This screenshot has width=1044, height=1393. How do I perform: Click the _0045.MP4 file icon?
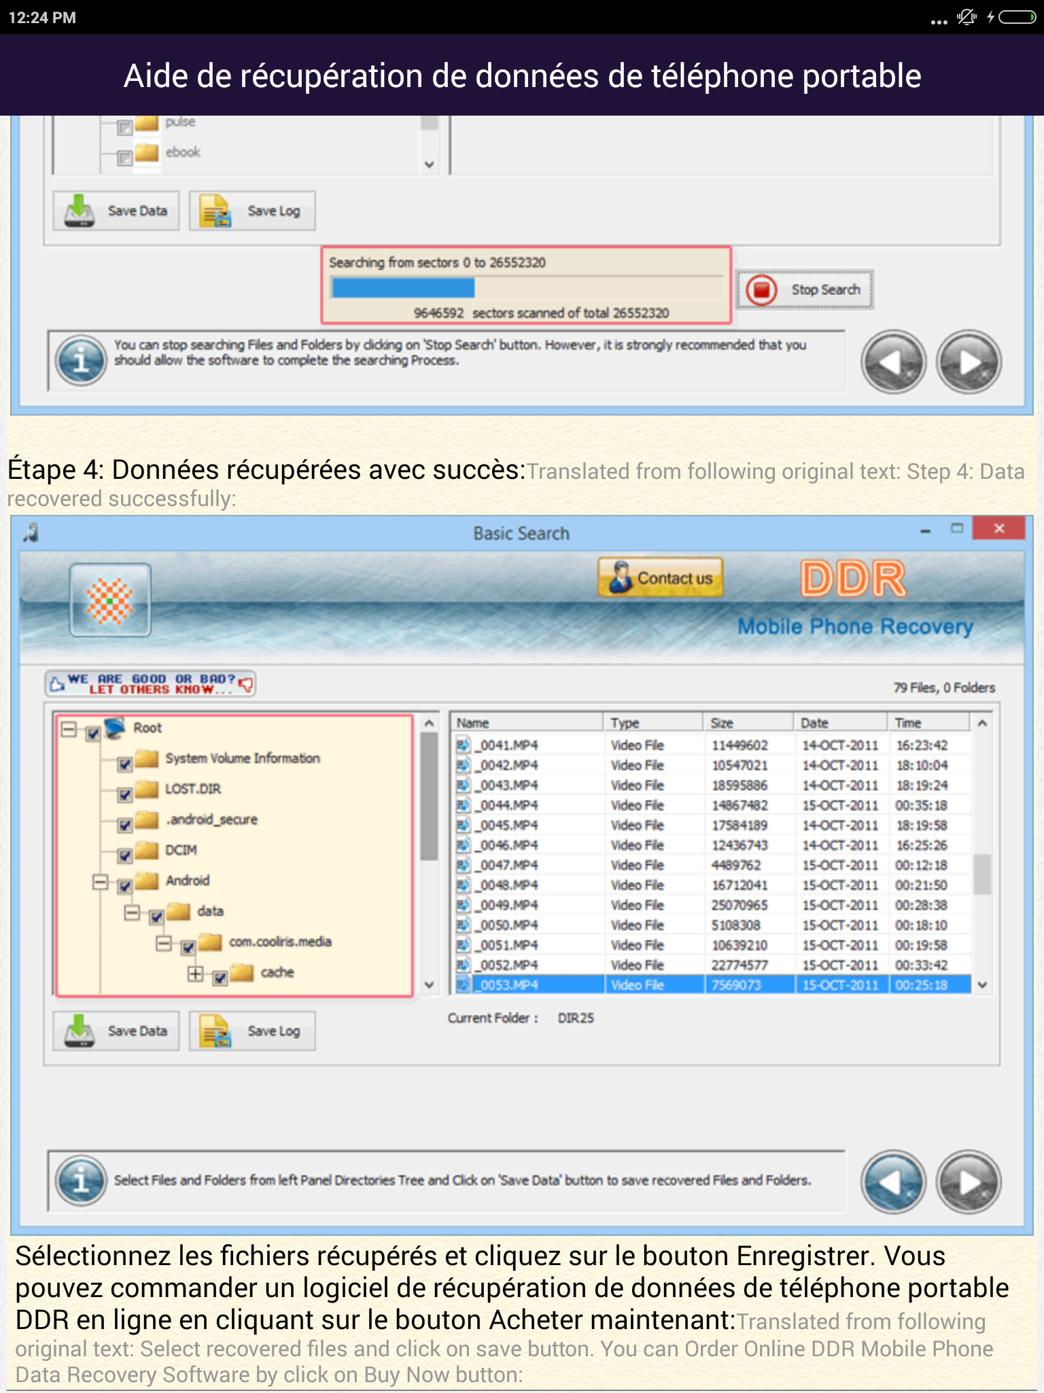(463, 825)
